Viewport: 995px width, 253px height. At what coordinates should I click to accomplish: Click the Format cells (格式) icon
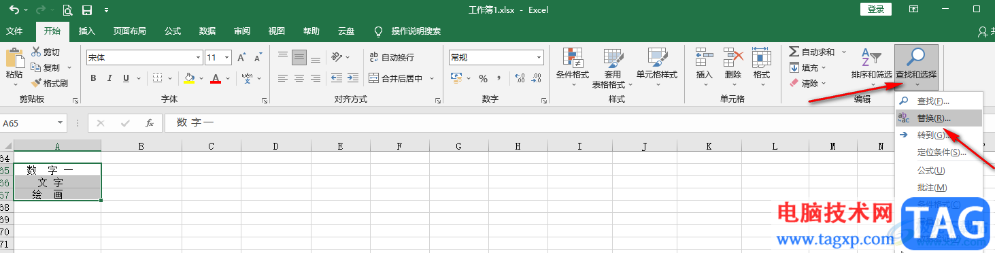pyautogui.click(x=762, y=57)
